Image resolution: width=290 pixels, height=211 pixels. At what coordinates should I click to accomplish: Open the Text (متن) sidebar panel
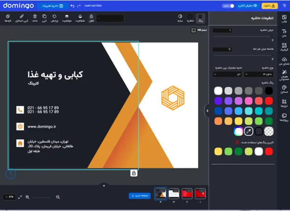click(x=283, y=32)
